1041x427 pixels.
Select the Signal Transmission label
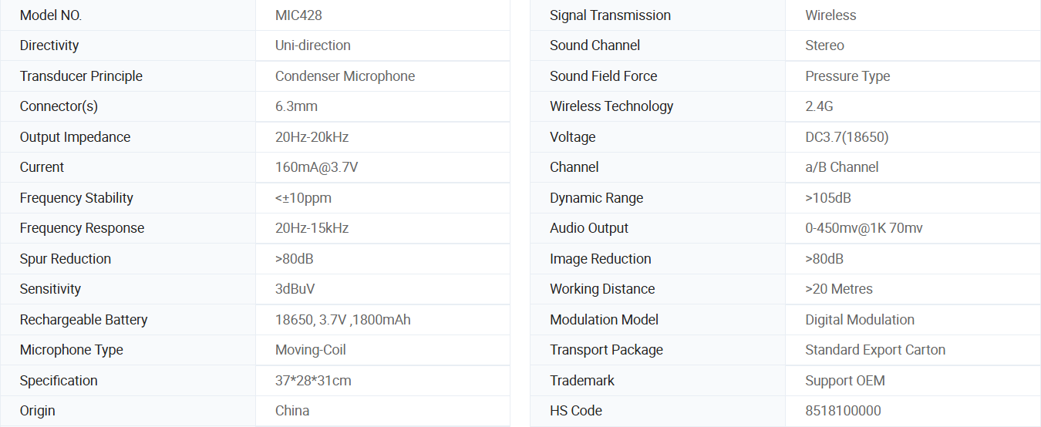[610, 15]
